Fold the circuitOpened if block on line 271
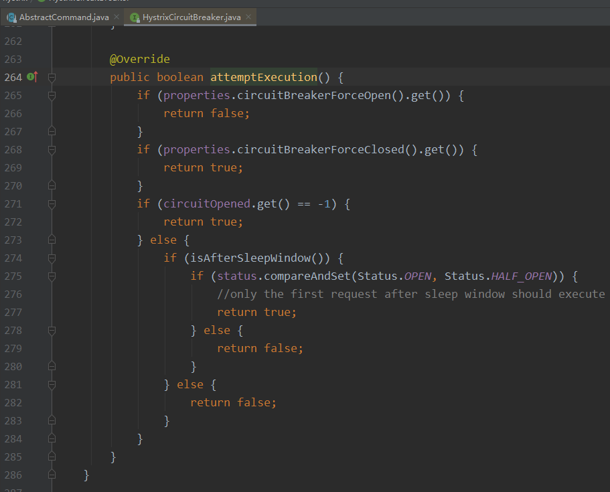 pyautogui.click(x=52, y=203)
